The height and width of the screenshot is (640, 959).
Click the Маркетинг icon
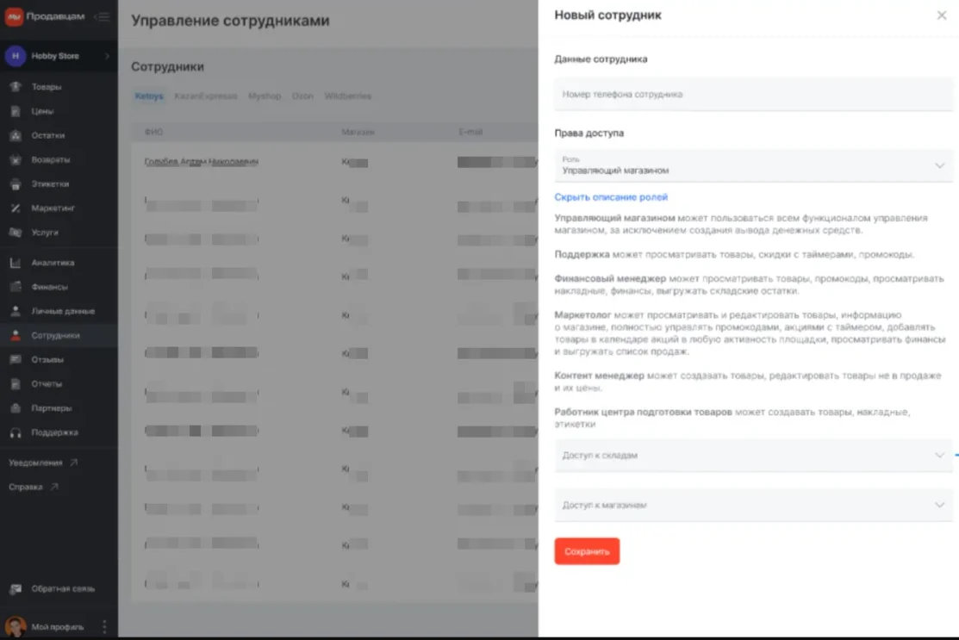point(16,208)
